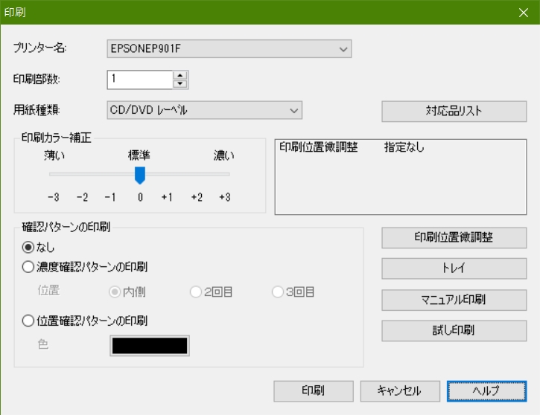This screenshot has height=415, width=540.
Task: Select 位置確認パターンの印刷 radio option
Action: [28, 321]
